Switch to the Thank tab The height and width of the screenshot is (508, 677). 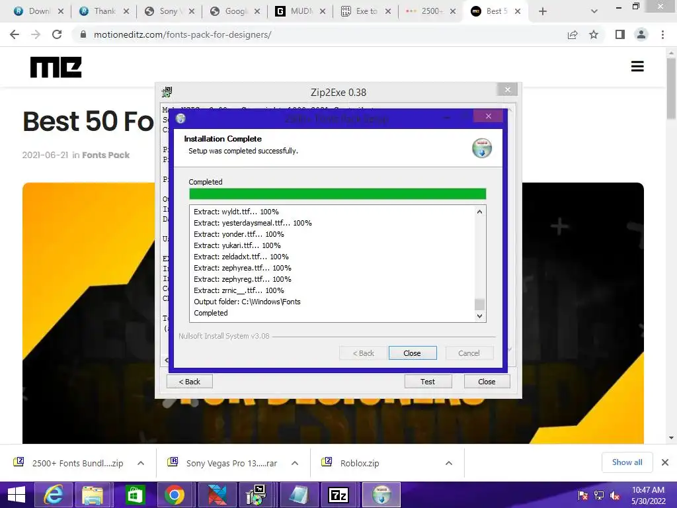[x=98, y=11]
